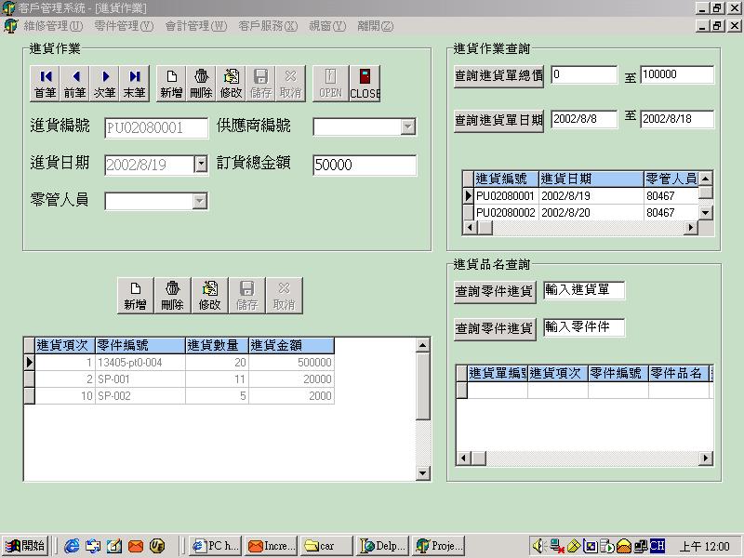This screenshot has height=558, width=744.
Task: Click 進貨數量 column header in detail grid
Action: coord(217,345)
